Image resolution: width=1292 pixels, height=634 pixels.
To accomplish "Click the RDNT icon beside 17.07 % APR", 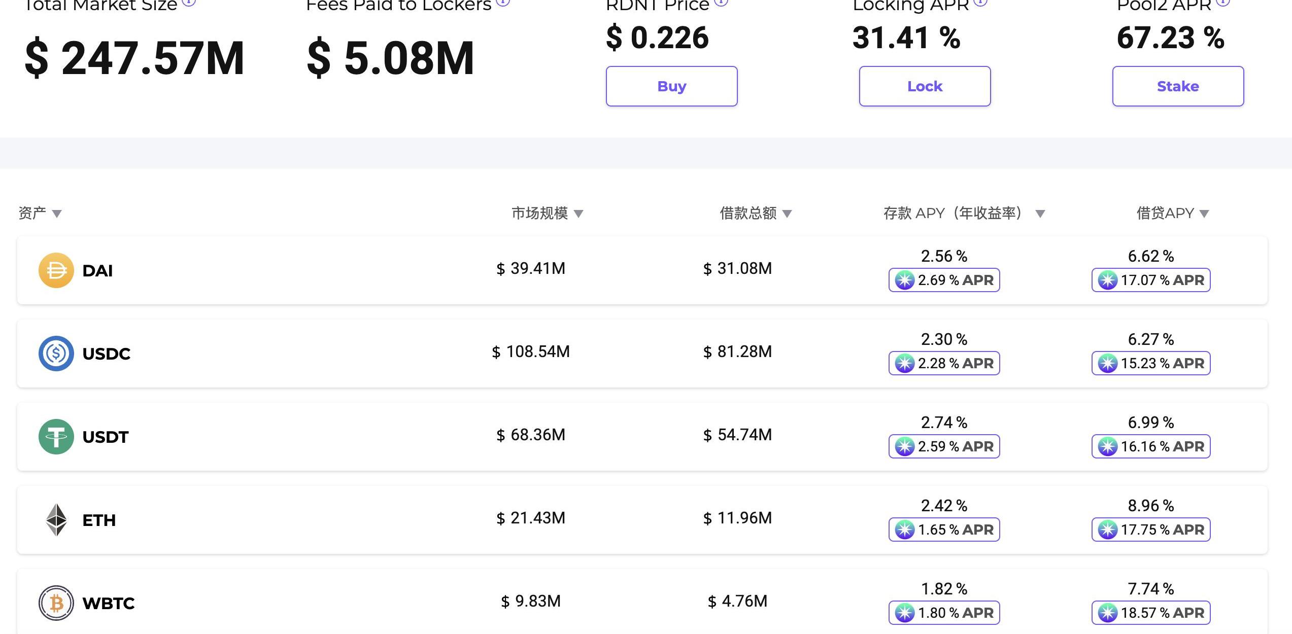I will click(x=1107, y=280).
